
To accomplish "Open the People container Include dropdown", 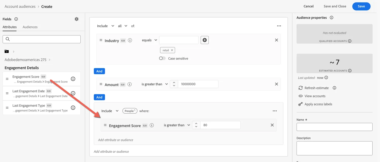I will coord(110,111).
